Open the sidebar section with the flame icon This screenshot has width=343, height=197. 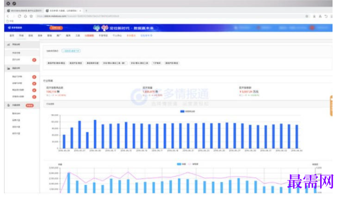pyautogui.click(x=22, y=105)
